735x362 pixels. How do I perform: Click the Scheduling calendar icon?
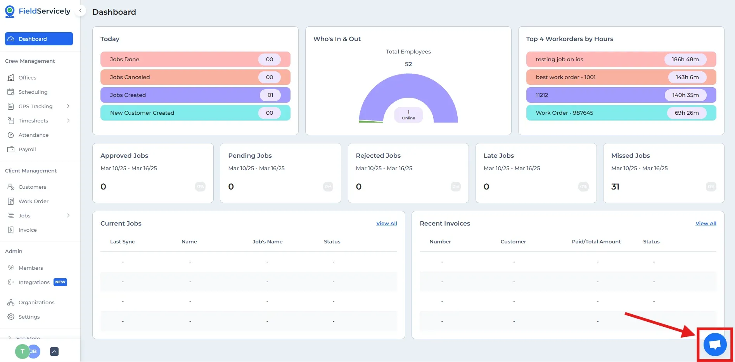[x=11, y=92]
